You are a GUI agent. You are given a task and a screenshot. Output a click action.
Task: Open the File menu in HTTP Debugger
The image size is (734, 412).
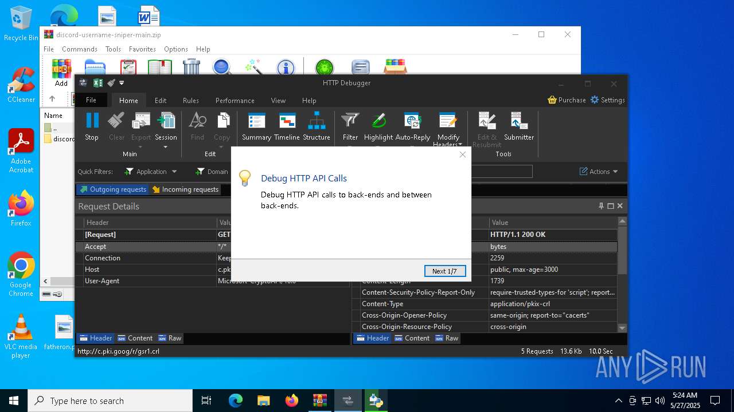click(x=91, y=100)
